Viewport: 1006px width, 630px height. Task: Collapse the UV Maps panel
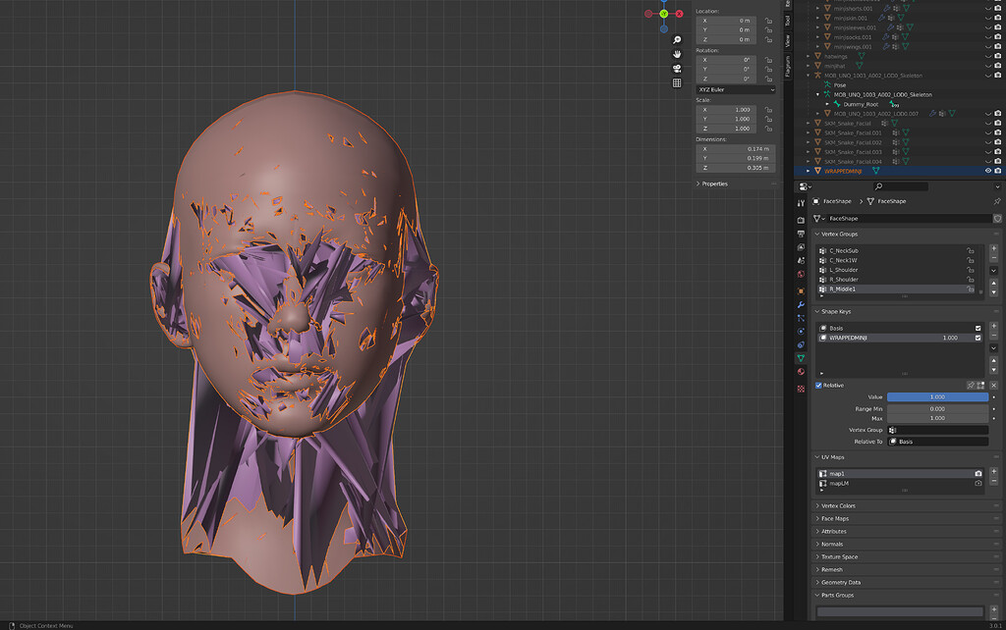coord(832,457)
